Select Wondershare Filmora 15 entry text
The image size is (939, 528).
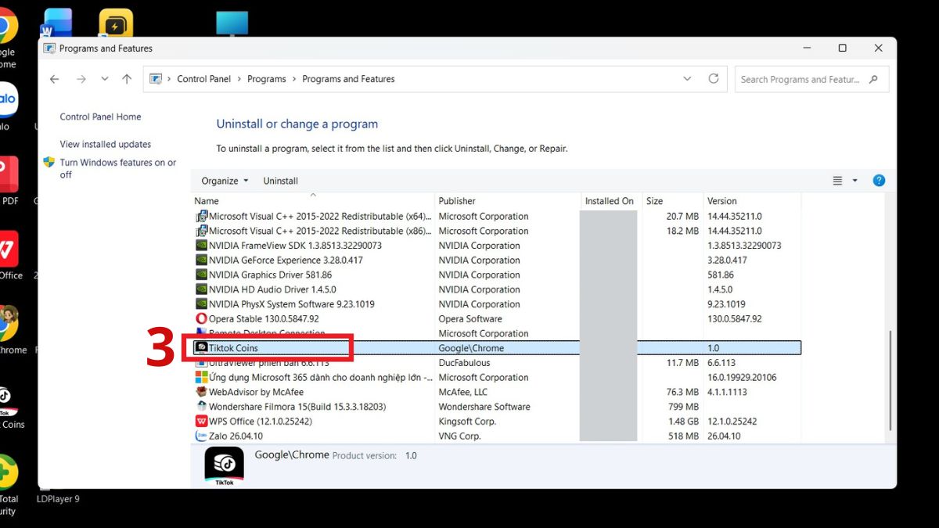coord(297,407)
